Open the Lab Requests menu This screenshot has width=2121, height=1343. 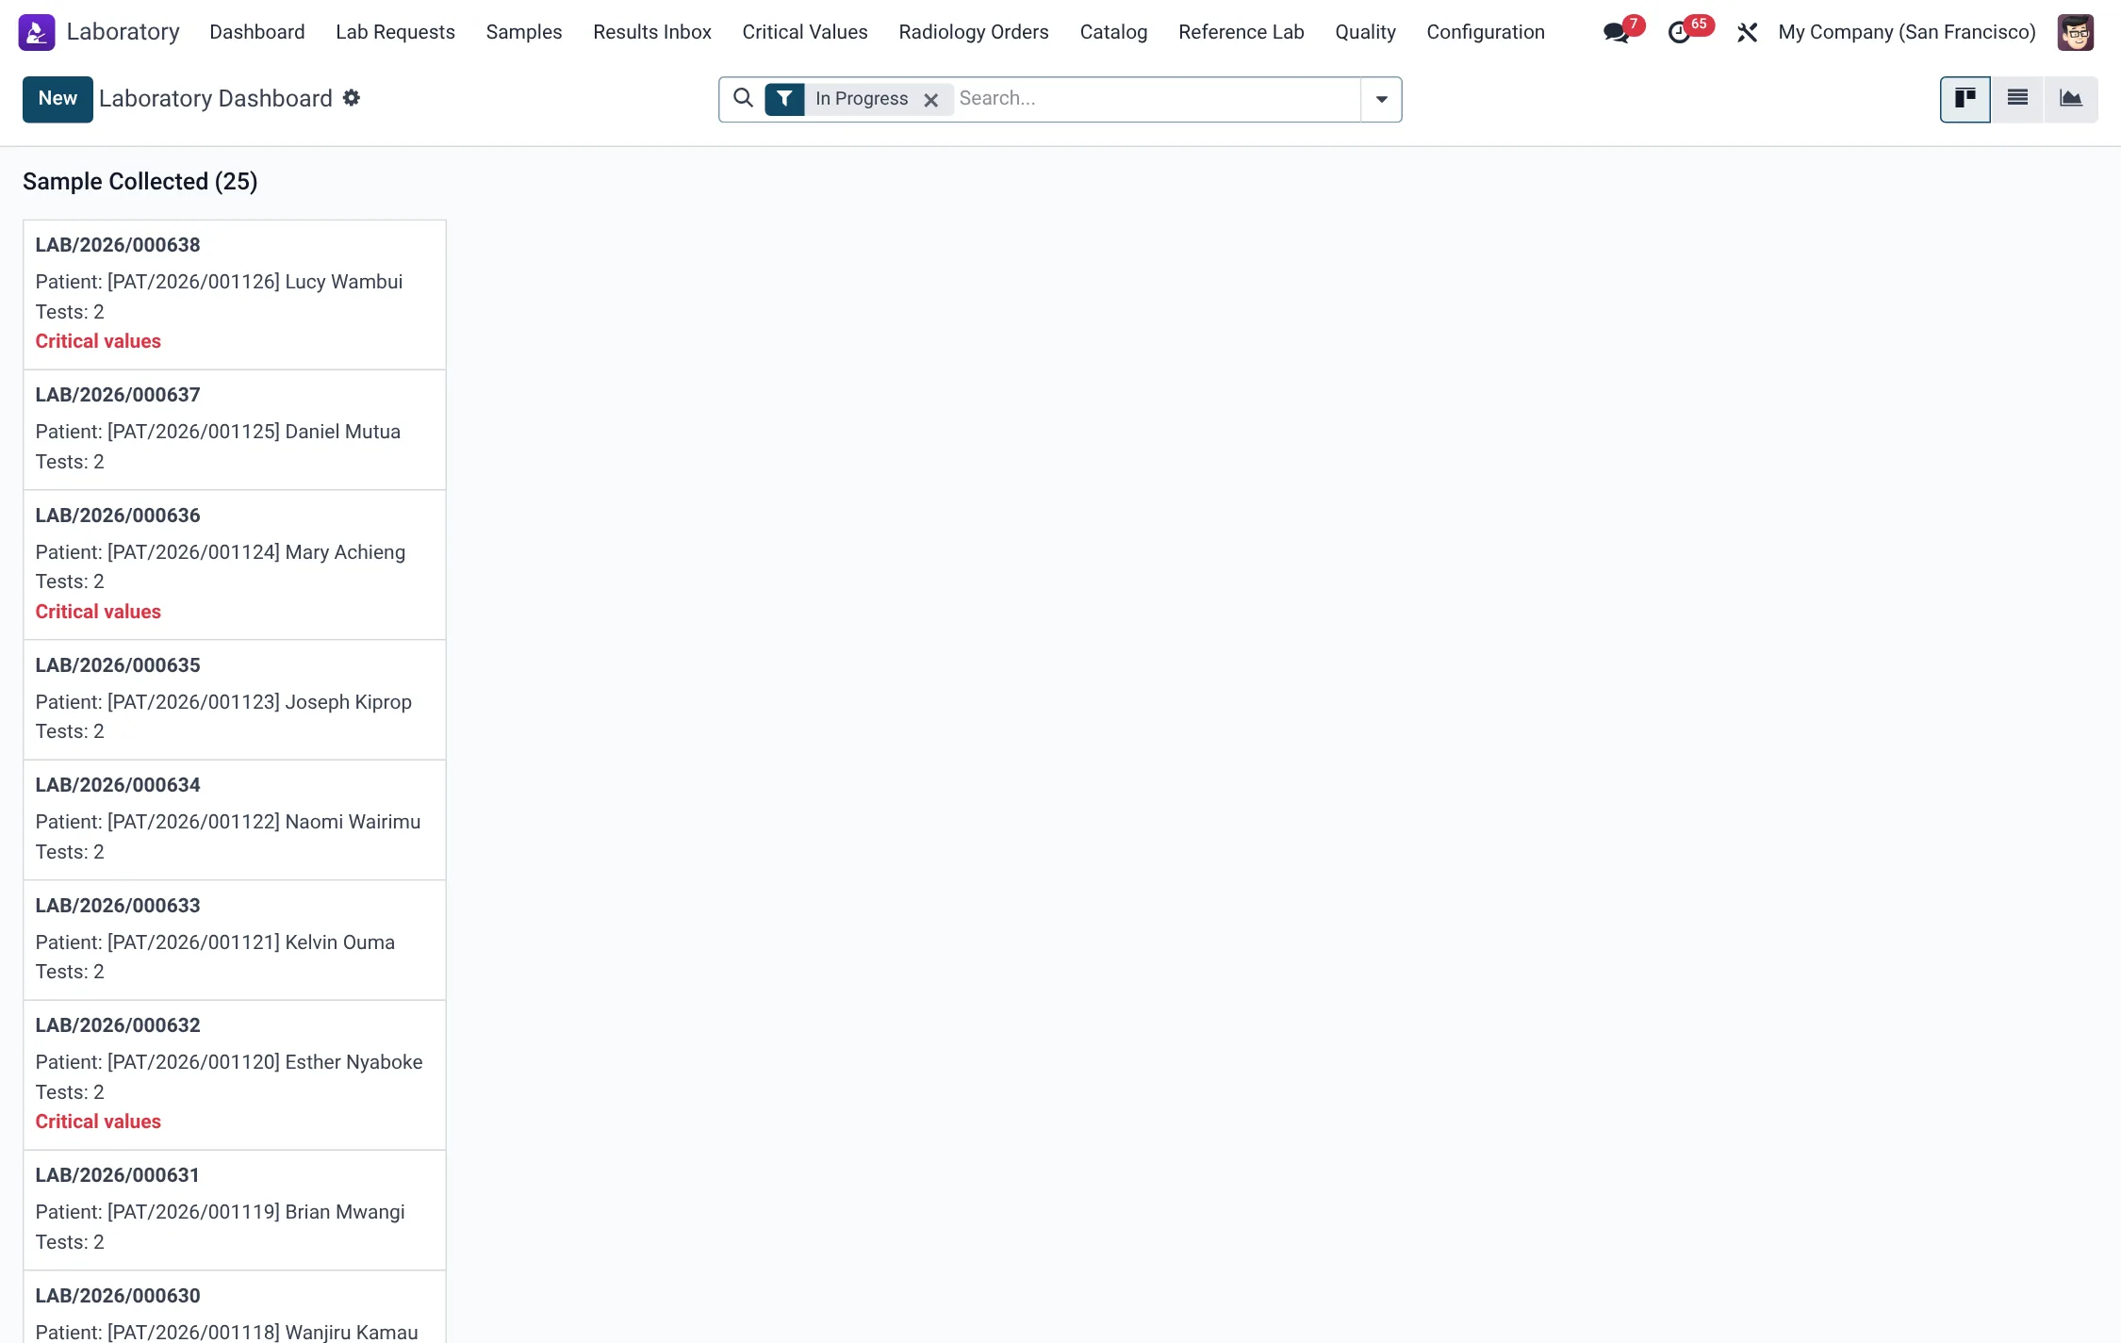pyautogui.click(x=395, y=32)
